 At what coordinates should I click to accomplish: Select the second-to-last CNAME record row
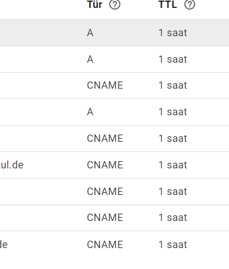click(114, 218)
